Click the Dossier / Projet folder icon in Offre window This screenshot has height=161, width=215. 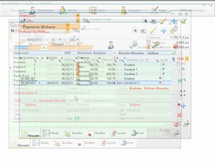86,20
